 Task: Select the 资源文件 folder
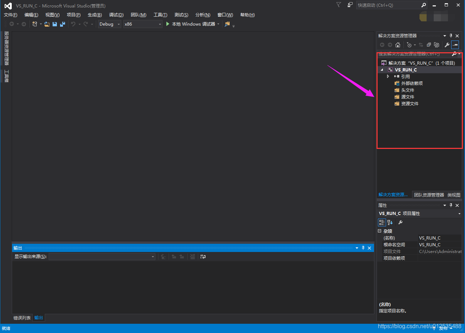410,104
